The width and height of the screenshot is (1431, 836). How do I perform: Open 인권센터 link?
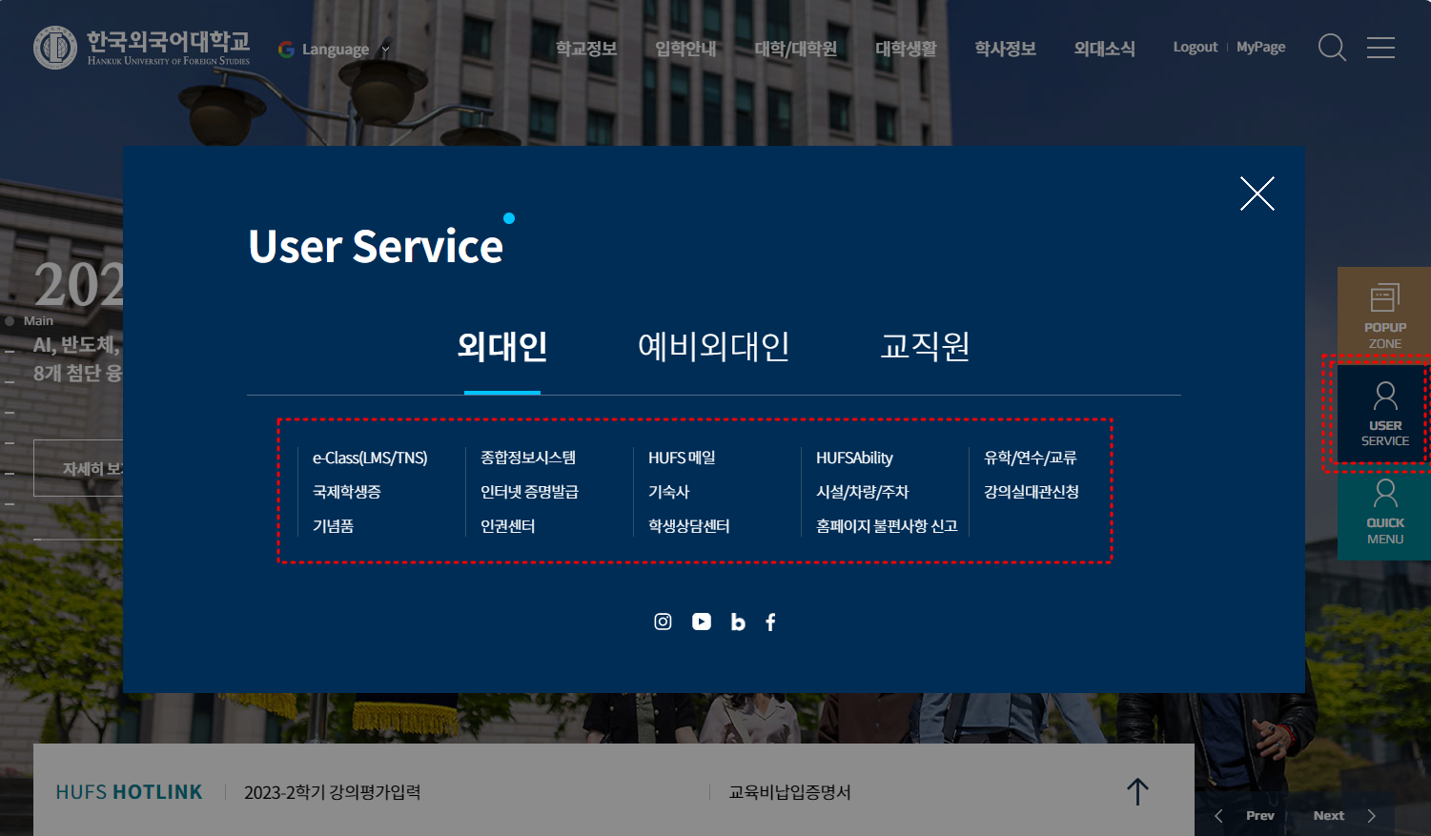pyautogui.click(x=507, y=526)
